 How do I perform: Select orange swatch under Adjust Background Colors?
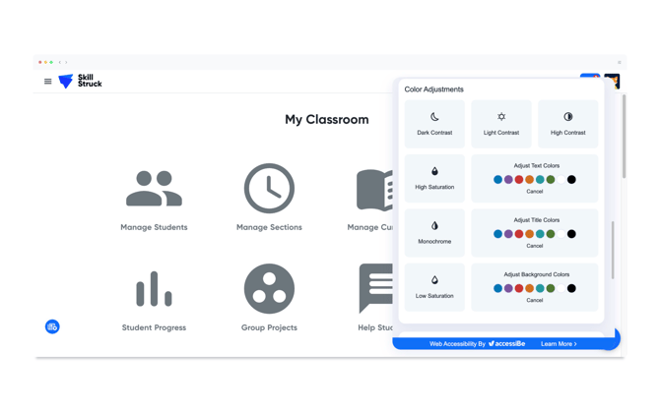(530, 288)
